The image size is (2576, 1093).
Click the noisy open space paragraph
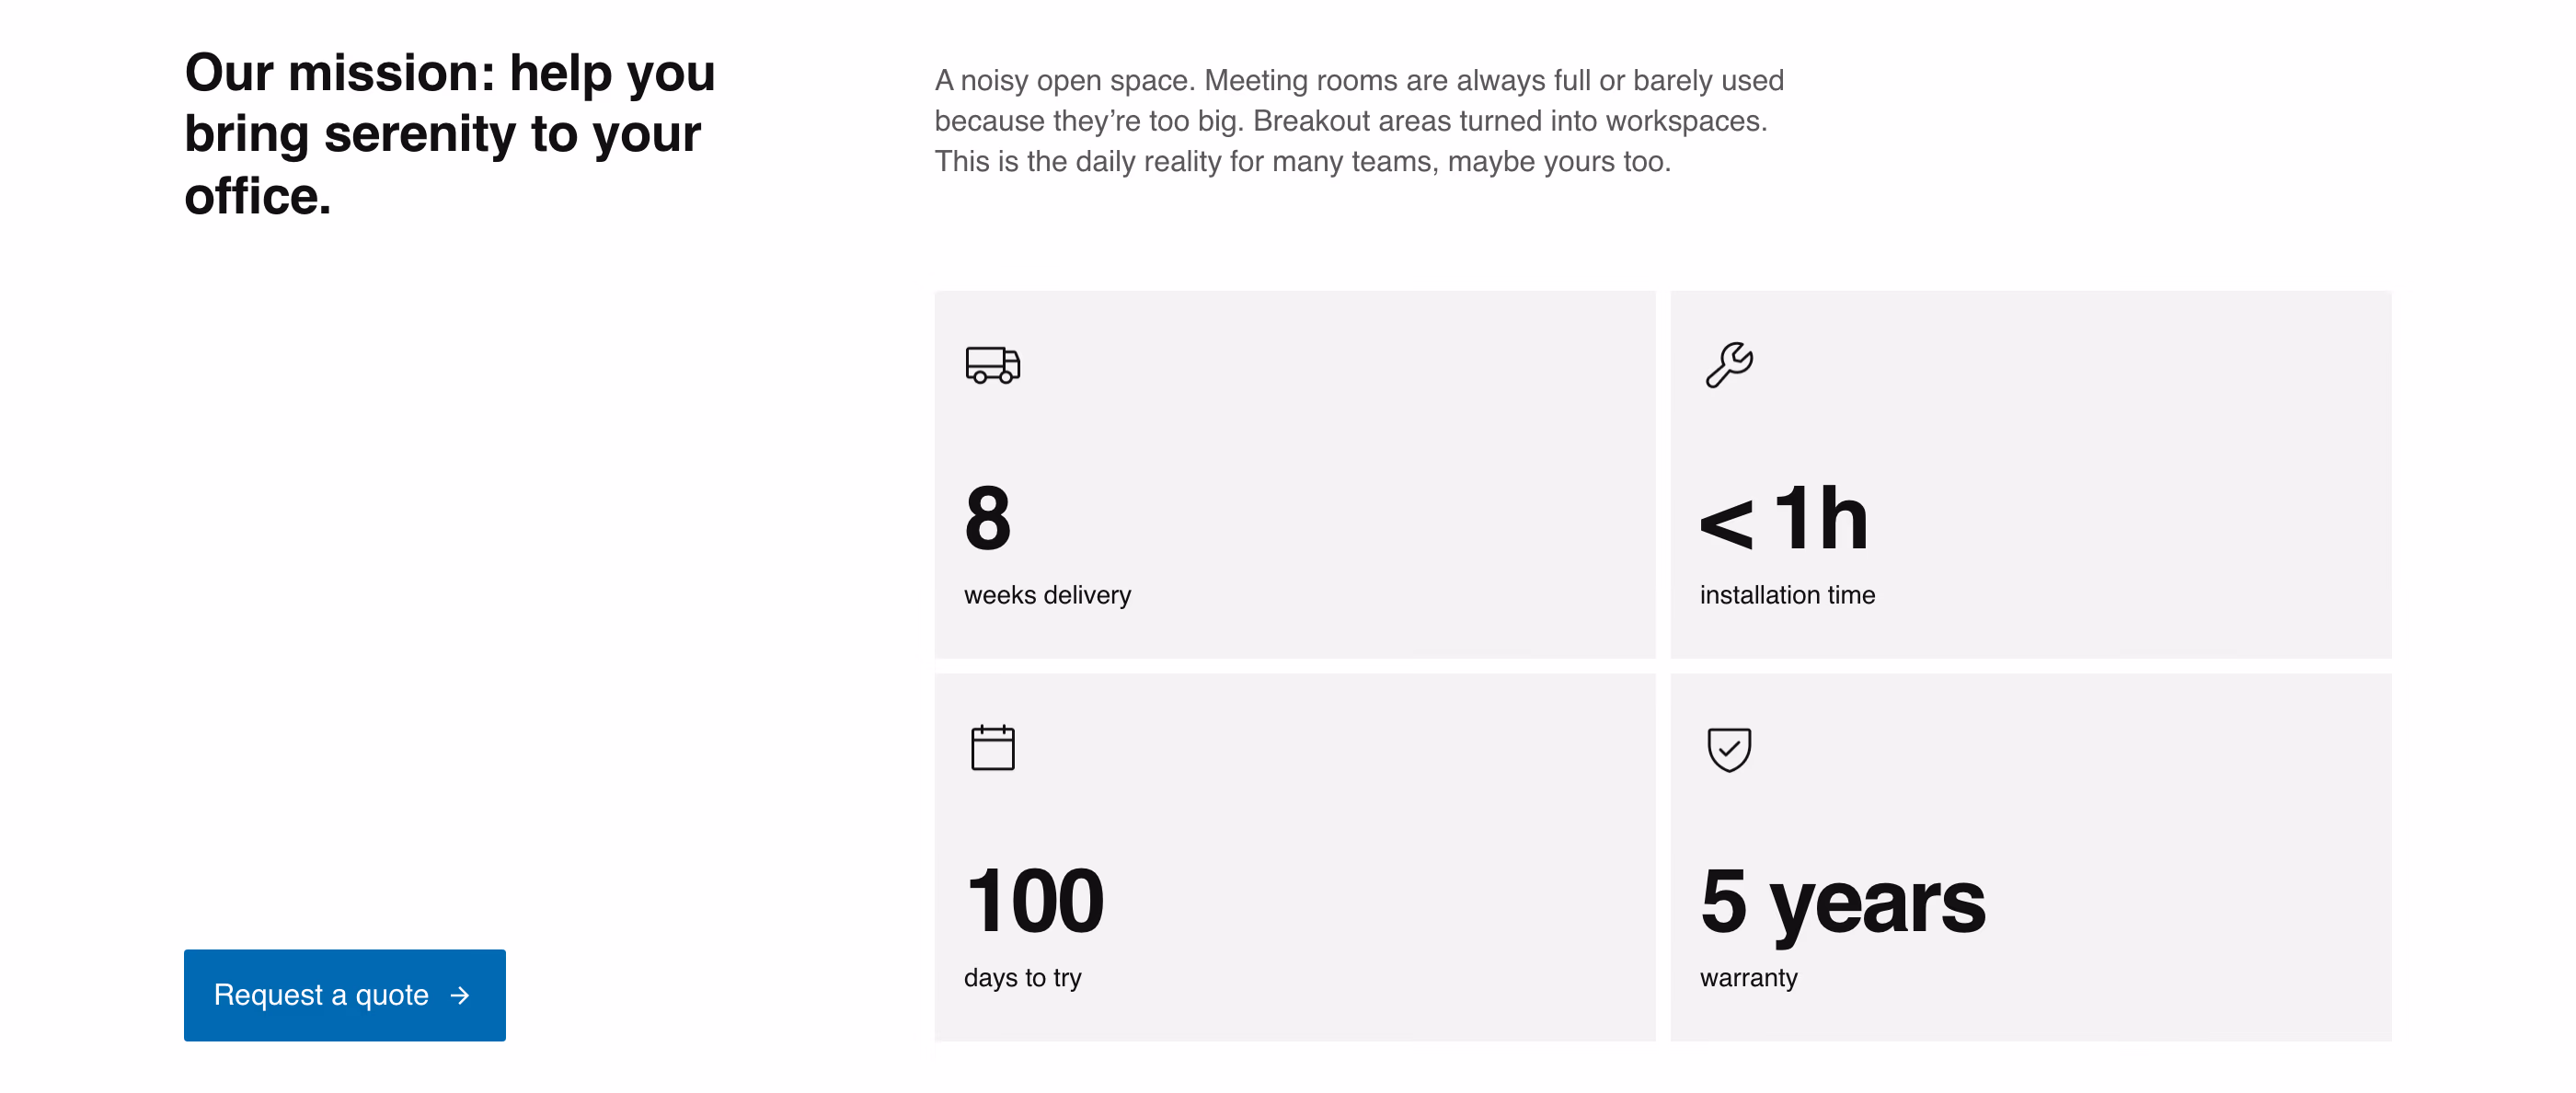click(1359, 121)
